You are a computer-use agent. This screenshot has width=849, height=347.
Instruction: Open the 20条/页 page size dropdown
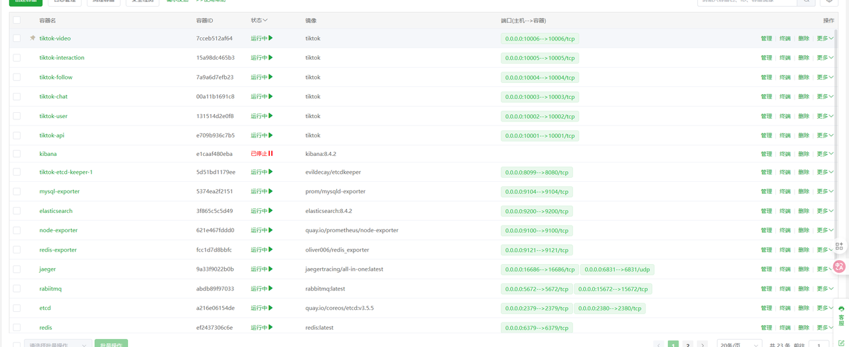(x=740, y=344)
